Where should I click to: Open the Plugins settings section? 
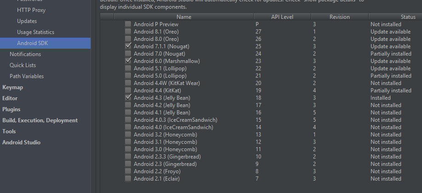pyautogui.click(x=11, y=109)
